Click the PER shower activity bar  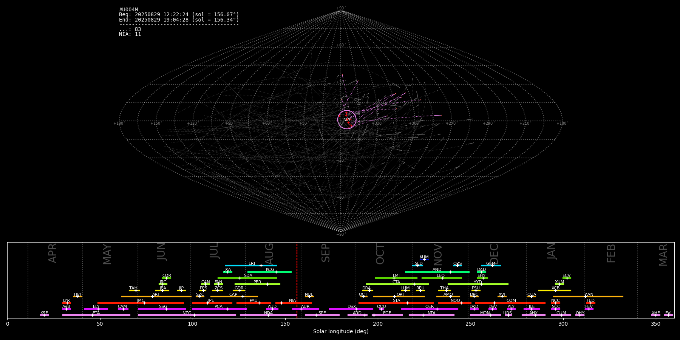point(257,284)
